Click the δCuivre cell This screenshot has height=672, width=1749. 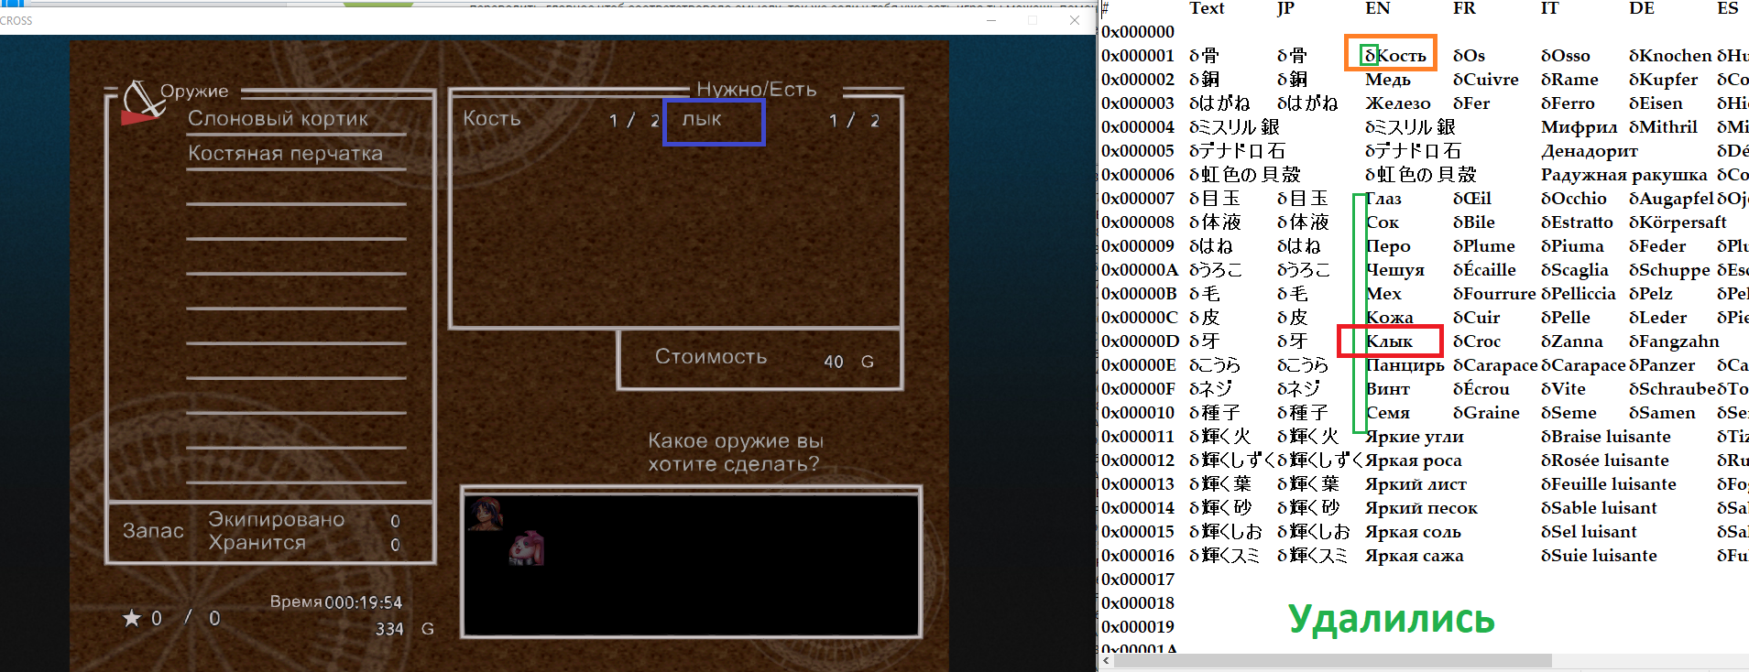[1486, 80]
